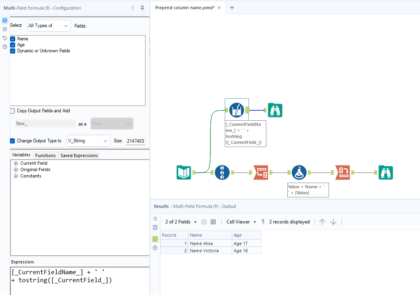
Task: Open the 2 of 2 Fields dropdown
Action: [x=180, y=222]
